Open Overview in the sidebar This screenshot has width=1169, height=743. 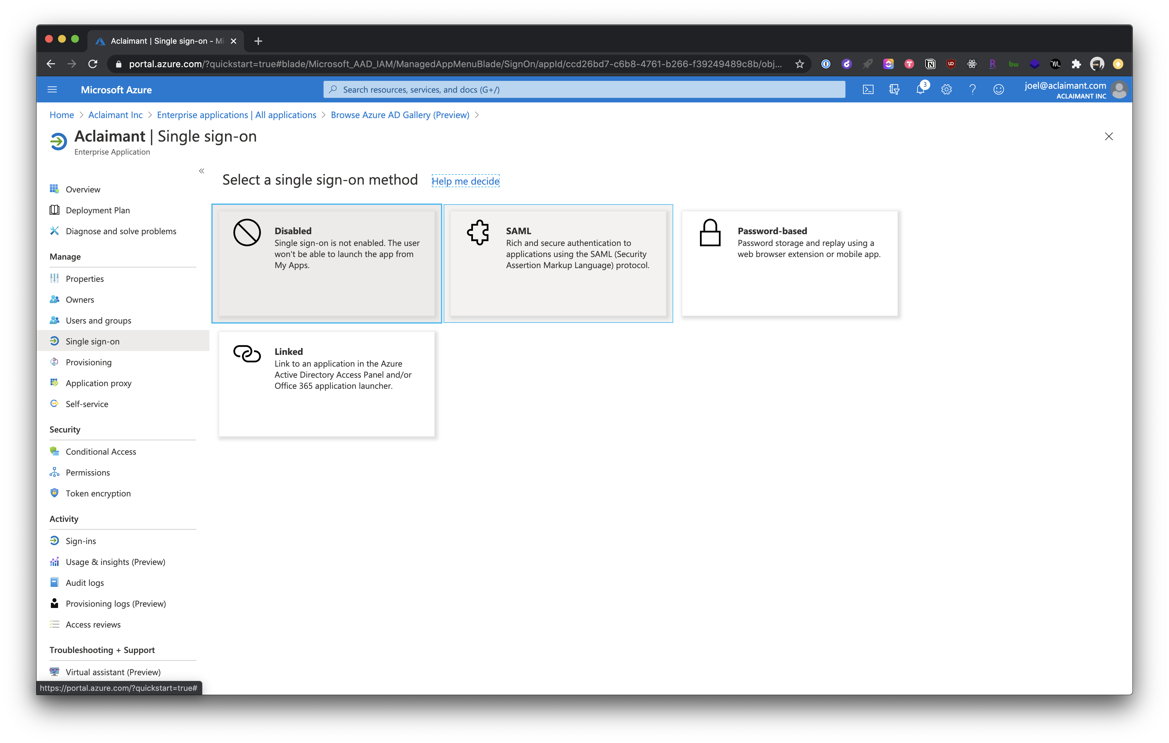[83, 189]
